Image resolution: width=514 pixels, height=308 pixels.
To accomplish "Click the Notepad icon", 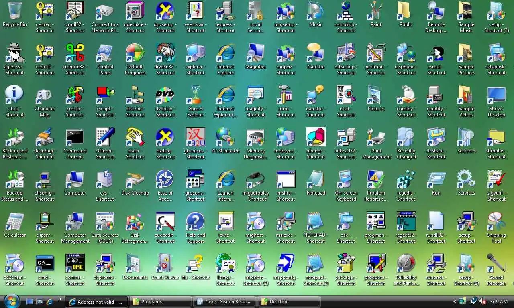I will click(316, 179).
